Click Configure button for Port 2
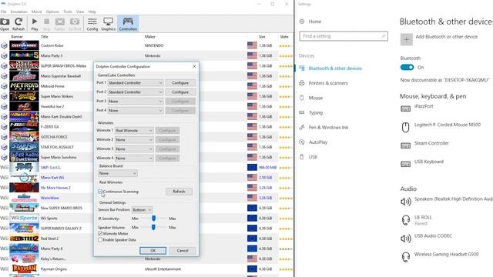The height and width of the screenshot is (277, 493). (180, 92)
